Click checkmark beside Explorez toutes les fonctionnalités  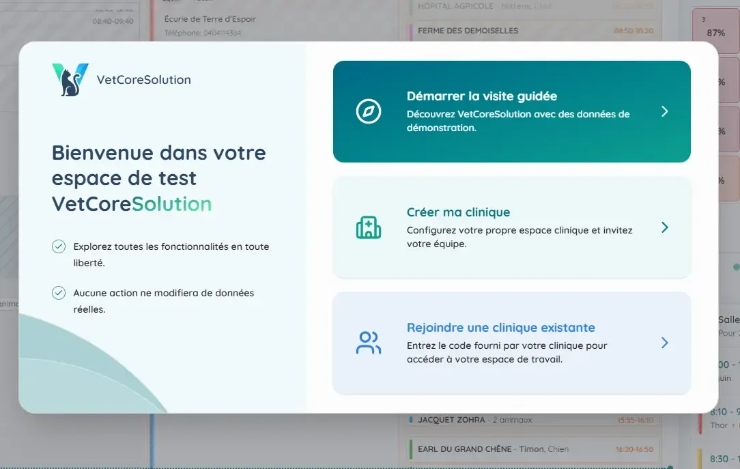tap(59, 246)
